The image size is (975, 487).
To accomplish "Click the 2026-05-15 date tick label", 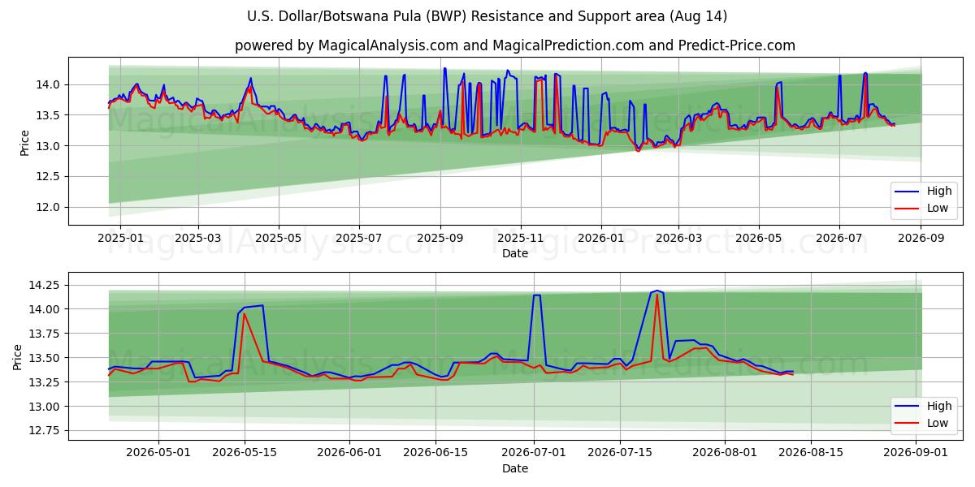I will [245, 454].
